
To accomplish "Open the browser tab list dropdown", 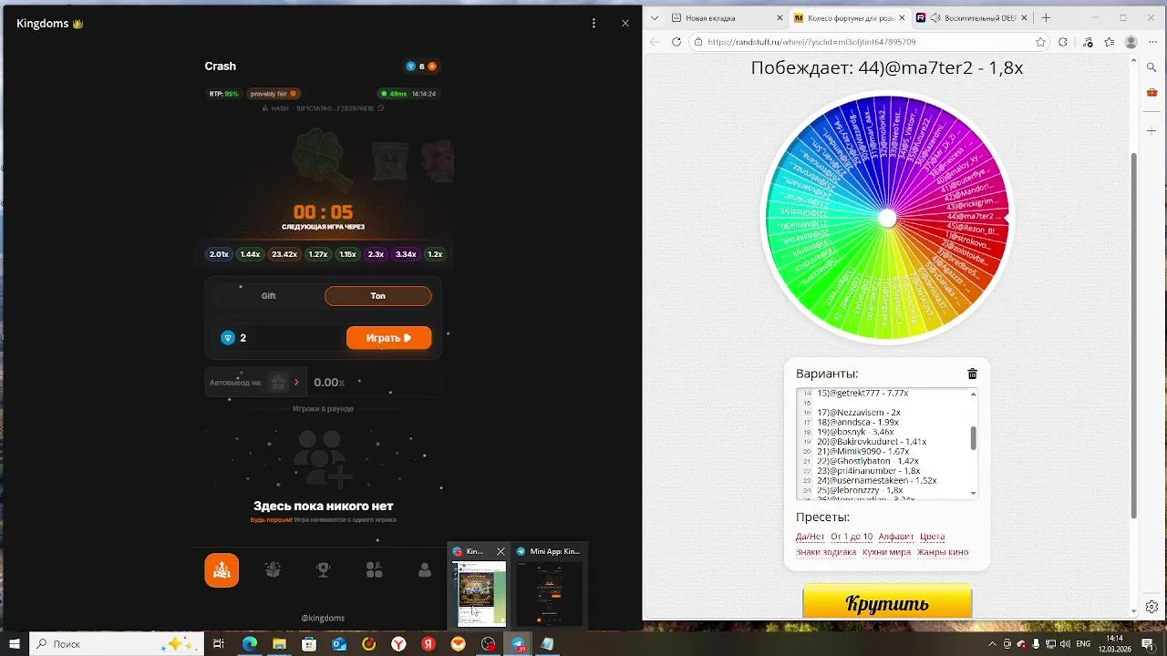I will point(654,17).
